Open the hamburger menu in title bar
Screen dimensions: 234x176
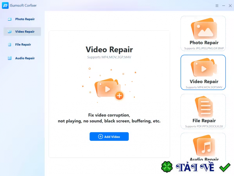click(x=217, y=6)
